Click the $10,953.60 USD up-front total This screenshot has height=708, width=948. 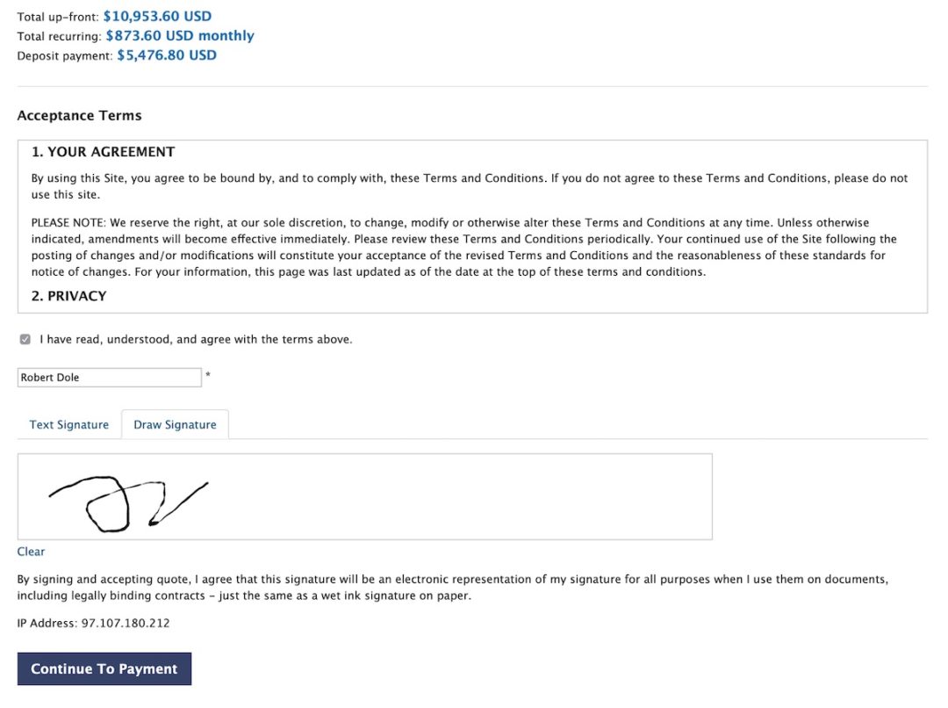(157, 17)
